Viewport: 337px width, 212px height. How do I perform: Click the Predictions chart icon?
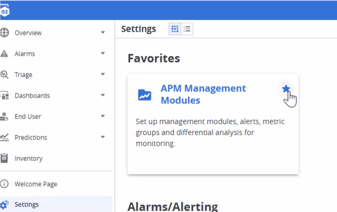4,137
